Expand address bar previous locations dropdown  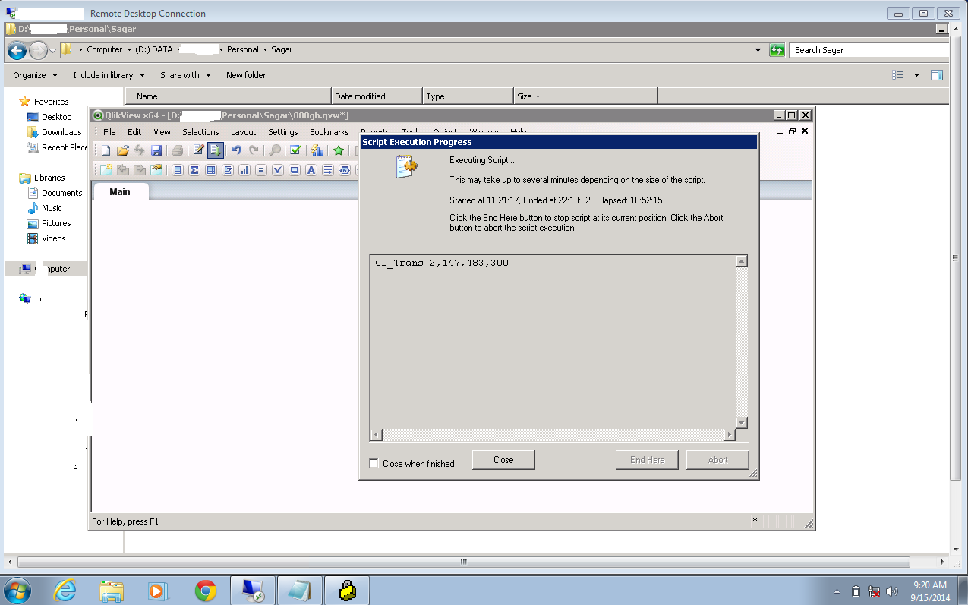coord(758,50)
